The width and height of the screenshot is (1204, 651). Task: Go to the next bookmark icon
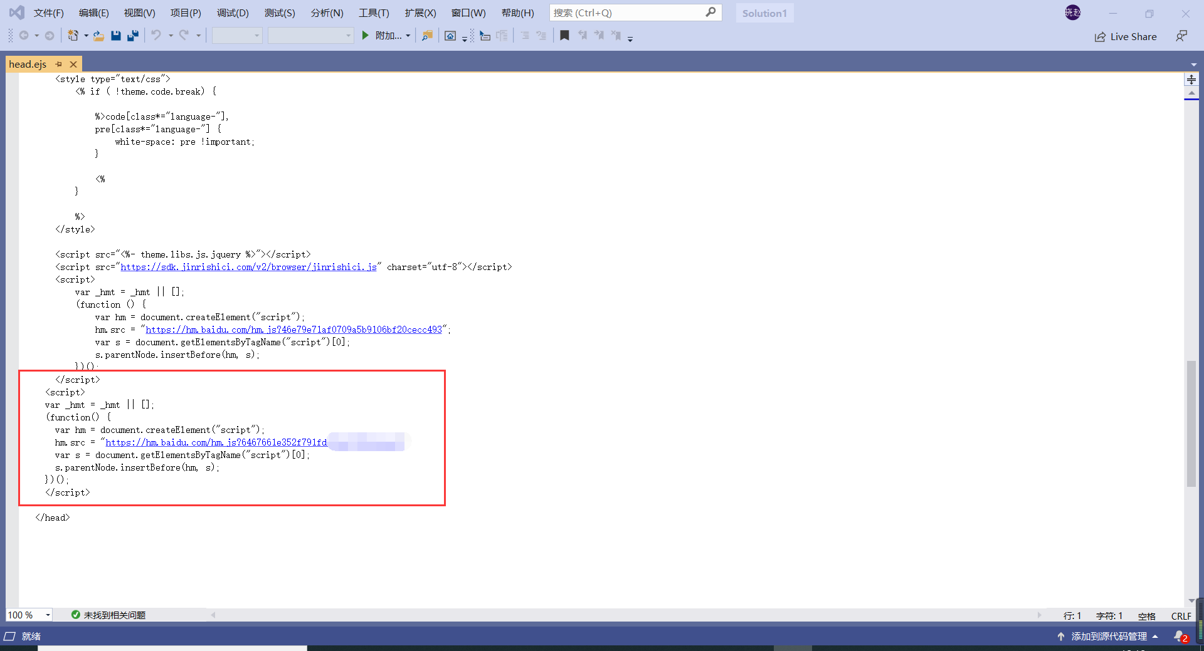599,36
